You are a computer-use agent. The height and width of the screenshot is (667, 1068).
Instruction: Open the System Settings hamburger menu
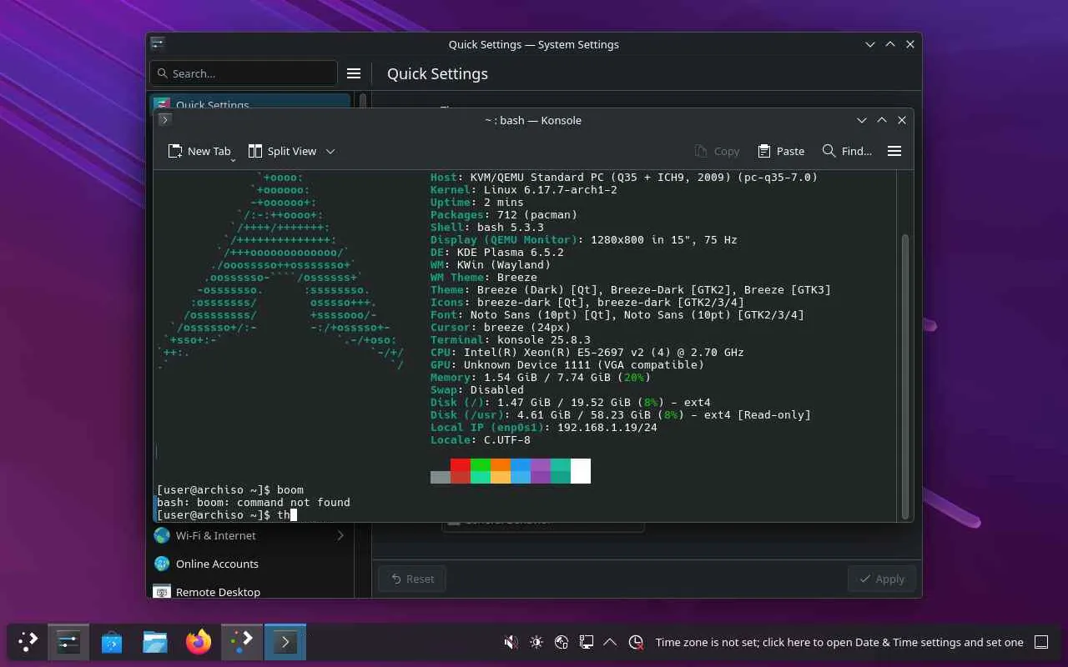[x=354, y=73]
